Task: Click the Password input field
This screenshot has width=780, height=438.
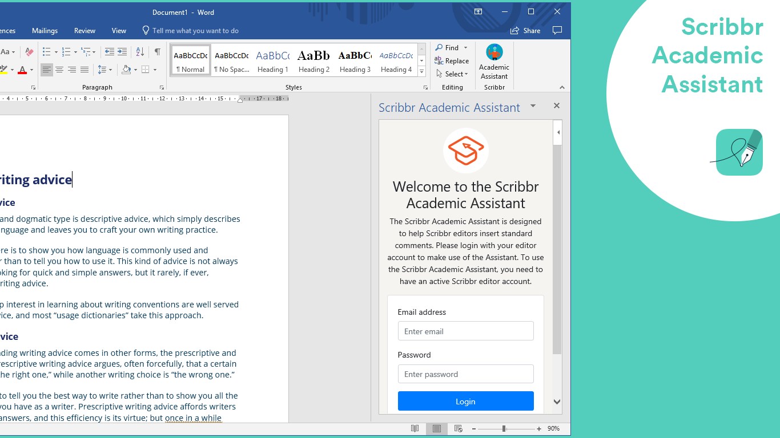Action: coord(466,374)
